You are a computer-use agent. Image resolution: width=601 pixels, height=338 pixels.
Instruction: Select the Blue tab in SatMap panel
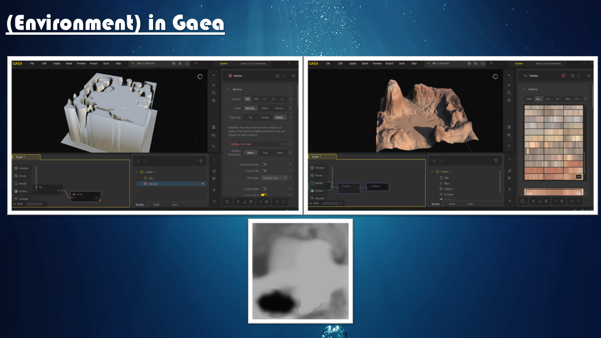pos(568,99)
